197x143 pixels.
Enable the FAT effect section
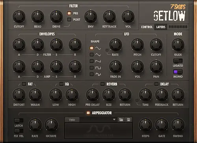24,84
